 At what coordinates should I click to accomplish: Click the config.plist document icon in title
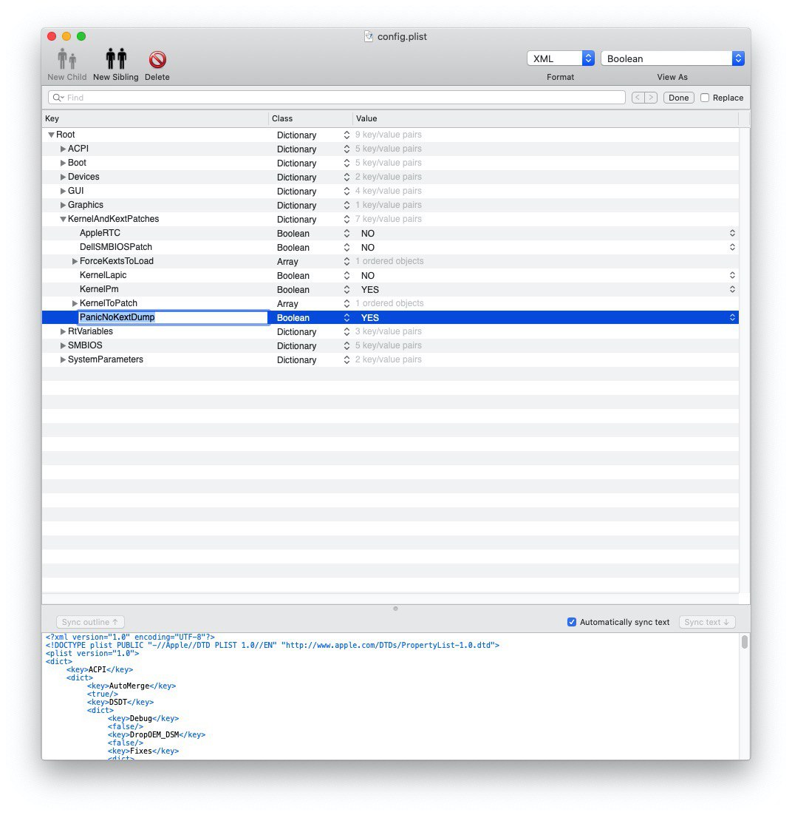coord(368,36)
